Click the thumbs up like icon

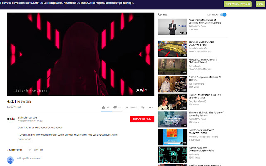coord(103,107)
